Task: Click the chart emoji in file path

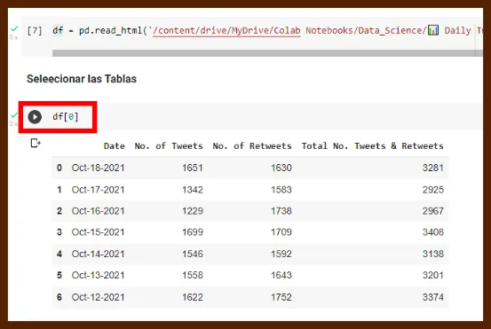Action: tap(433, 31)
